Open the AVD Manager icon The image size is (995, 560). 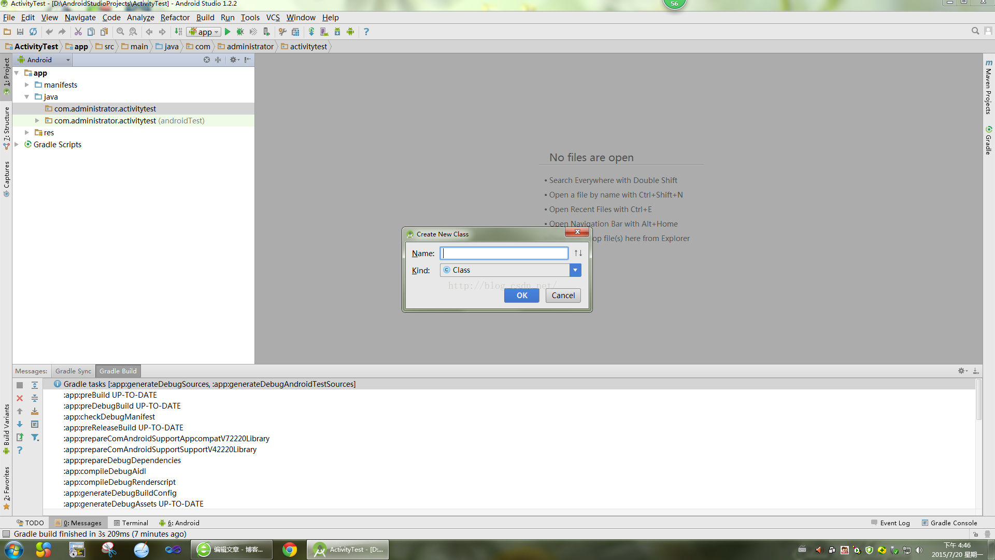coord(324,32)
